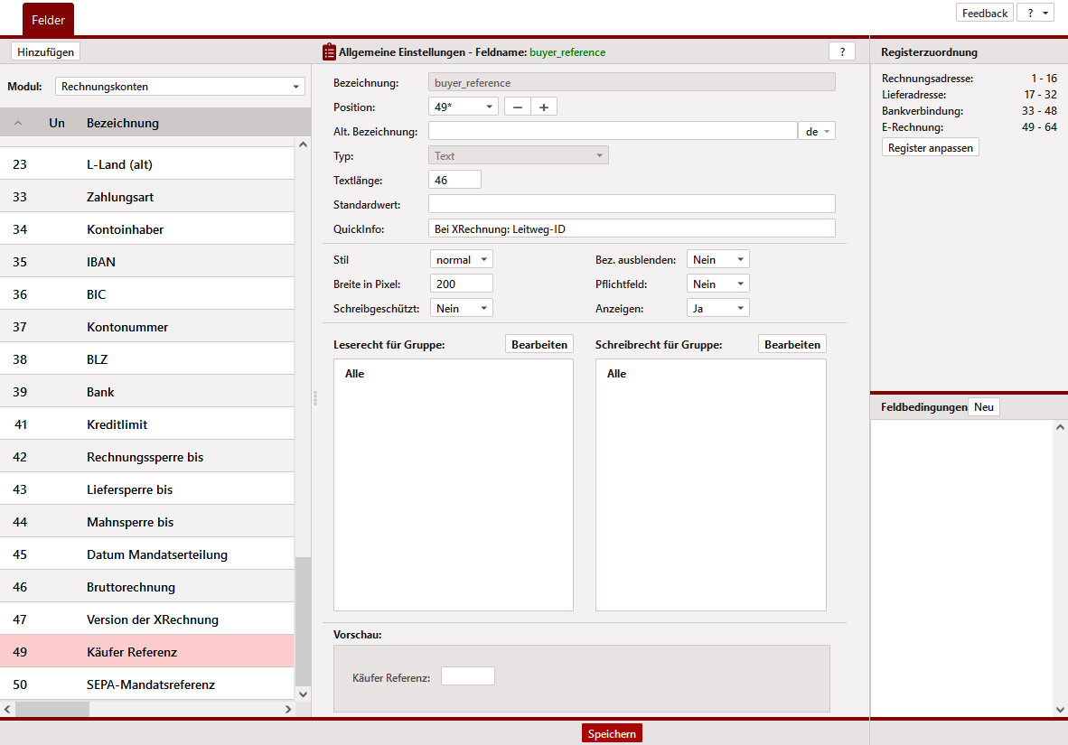The width and height of the screenshot is (1068, 745).
Task: Open the Pflichtfeld dropdown
Action: [717, 284]
